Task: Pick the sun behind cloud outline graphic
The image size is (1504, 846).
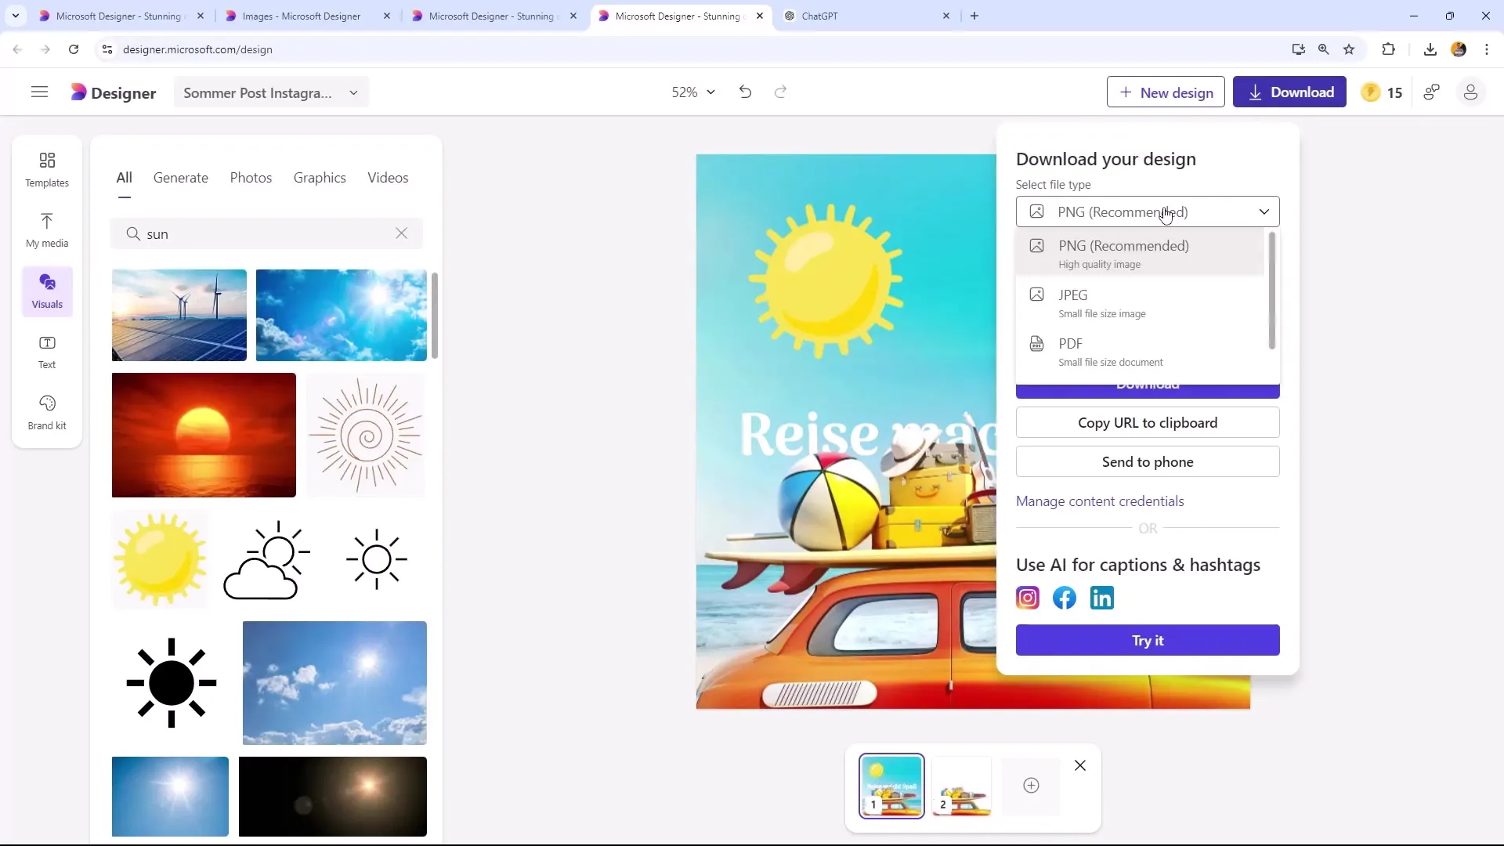Action: click(x=266, y=559)
